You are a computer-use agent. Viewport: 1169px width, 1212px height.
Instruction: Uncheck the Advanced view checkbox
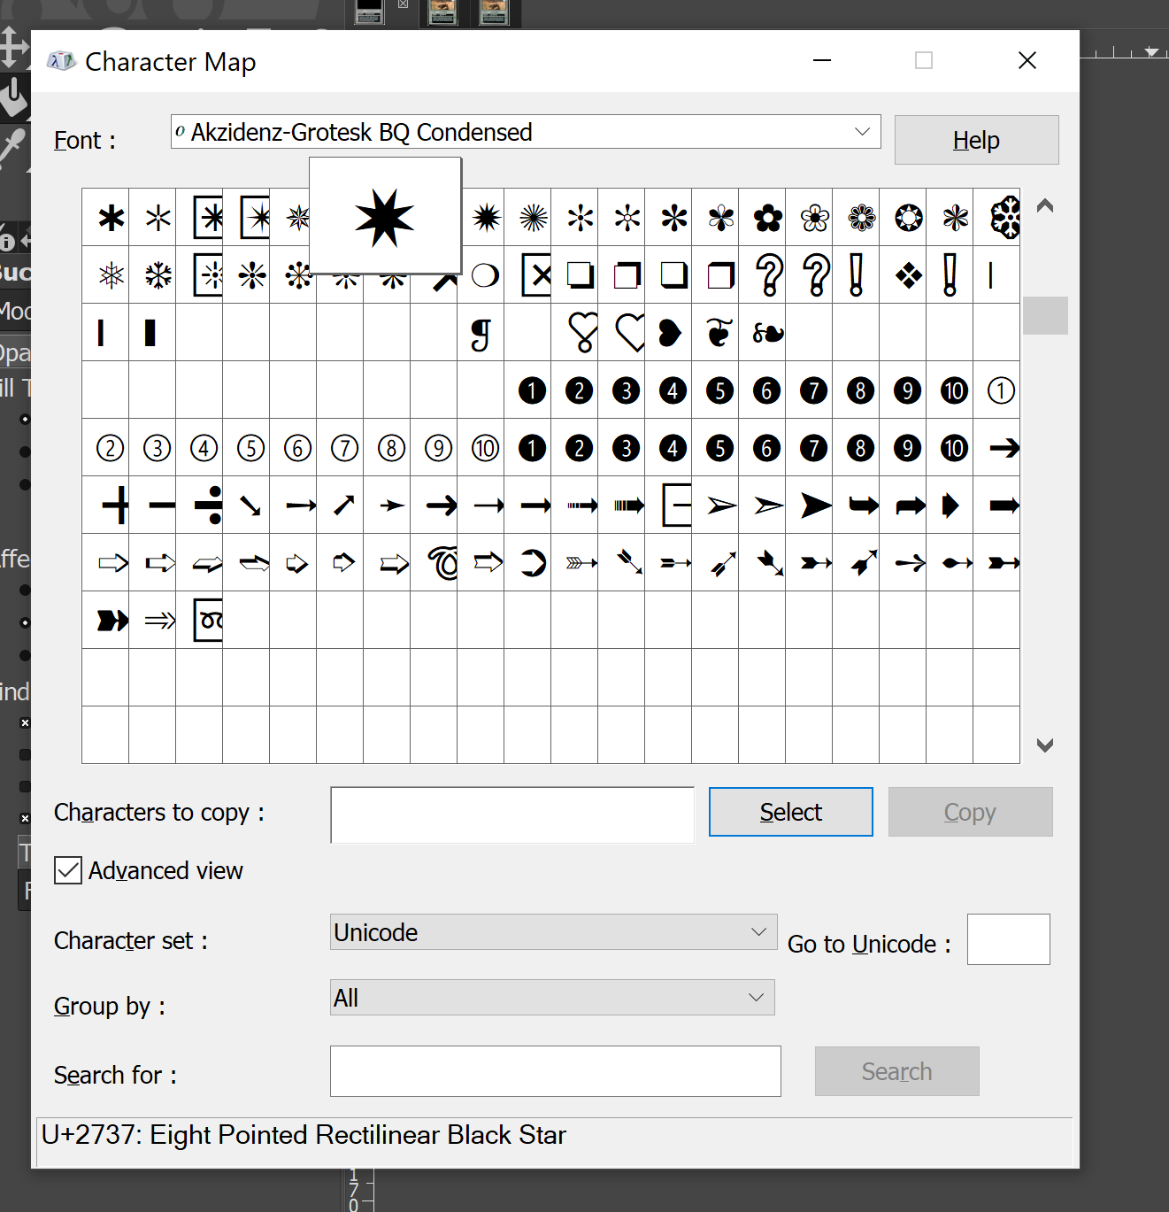[68, 870]
